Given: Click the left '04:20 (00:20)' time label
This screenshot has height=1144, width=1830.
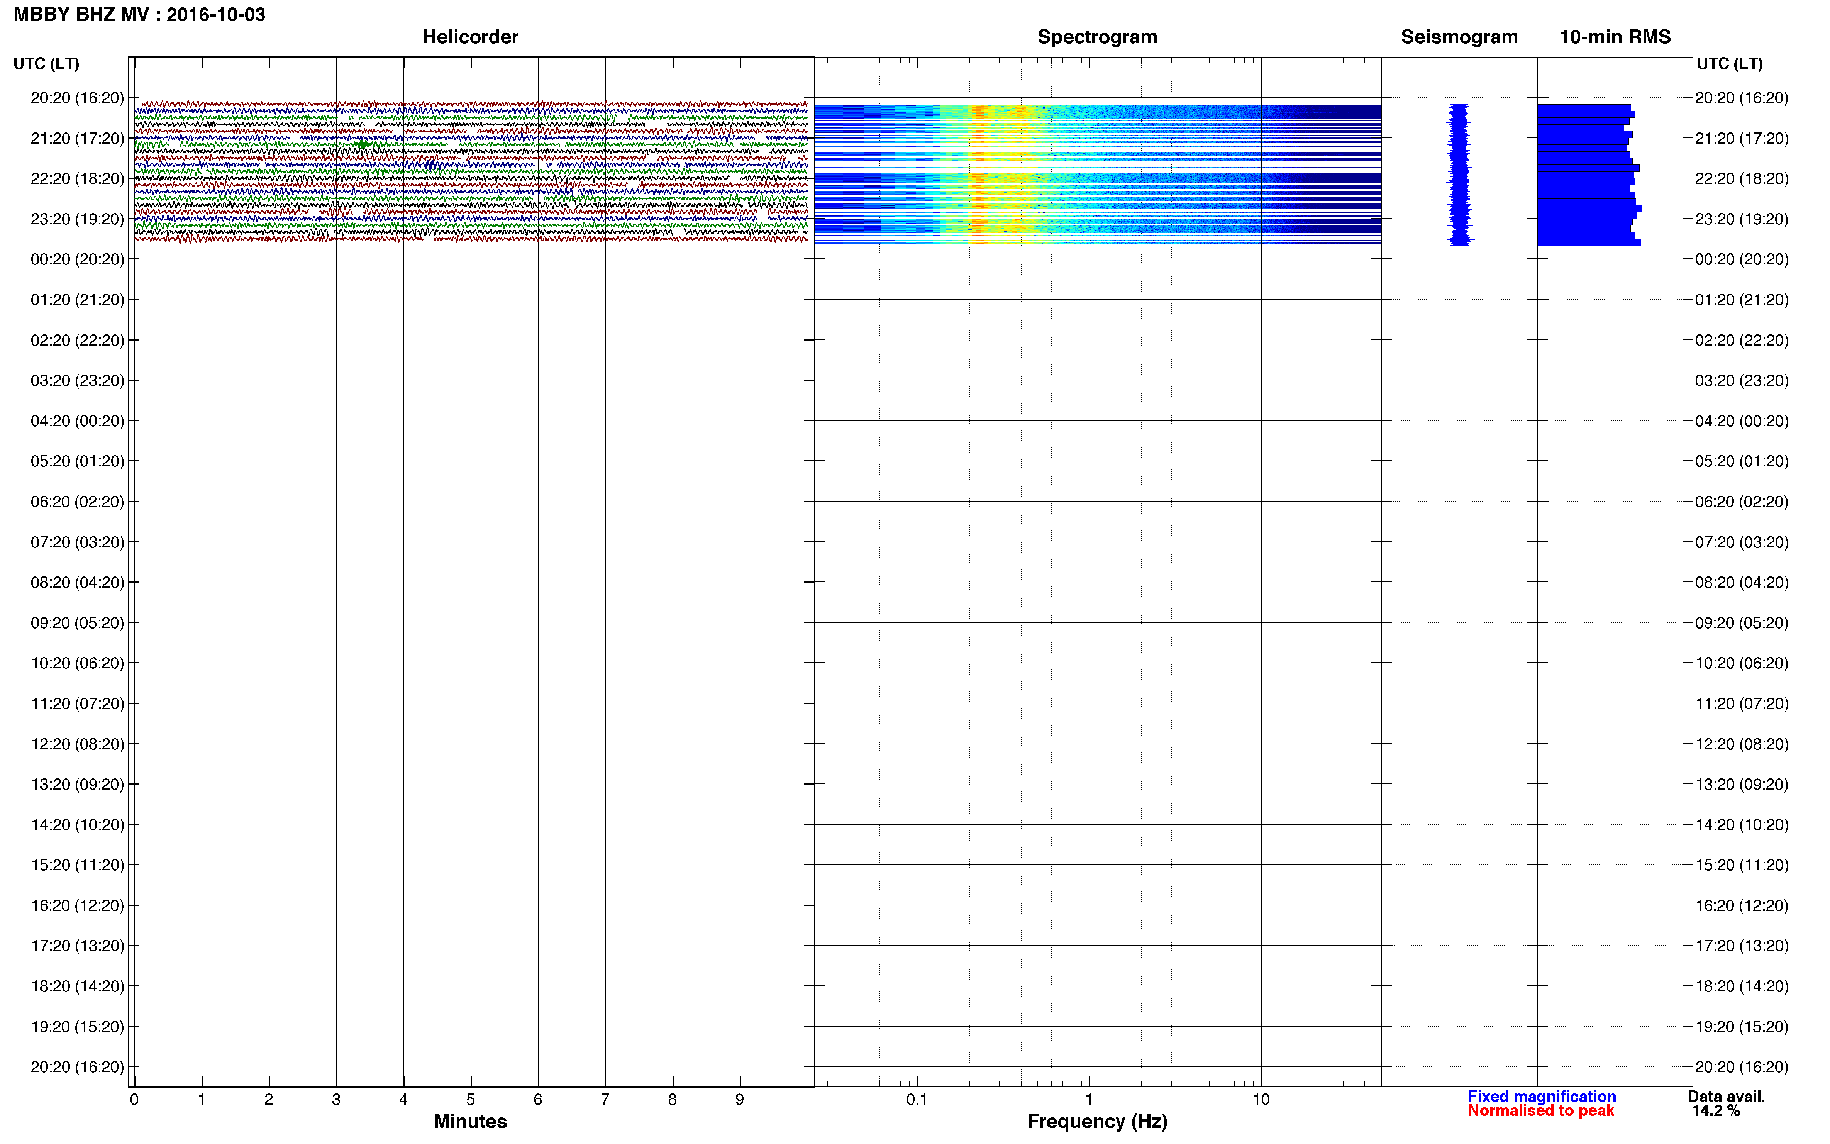Looking at the screenshot, I should coord(77,421).
